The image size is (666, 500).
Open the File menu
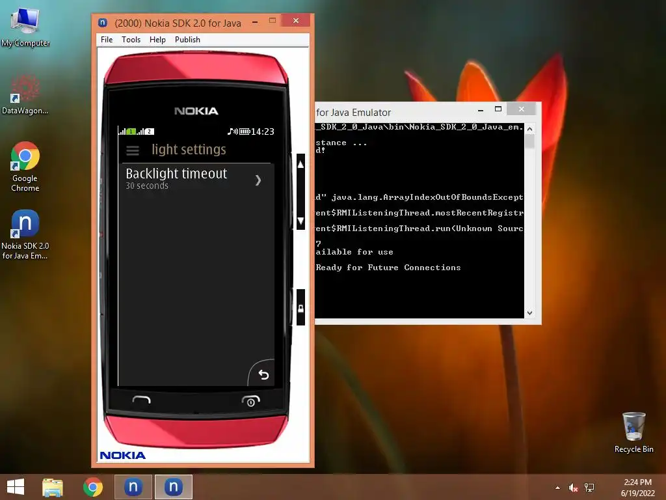click(107, 40)
